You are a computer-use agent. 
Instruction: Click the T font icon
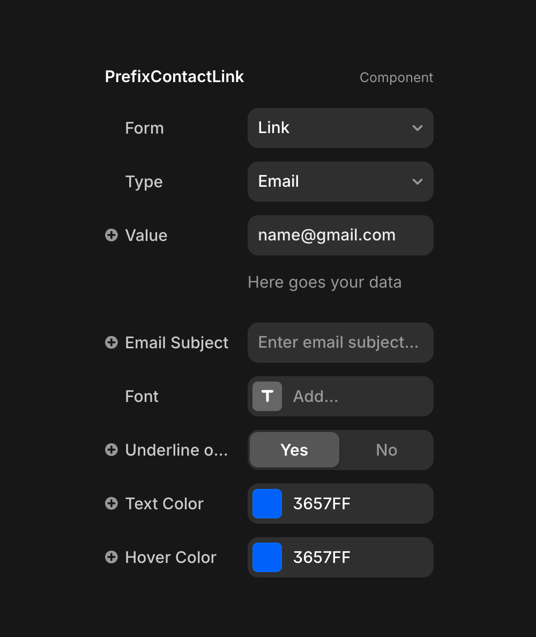267,396
